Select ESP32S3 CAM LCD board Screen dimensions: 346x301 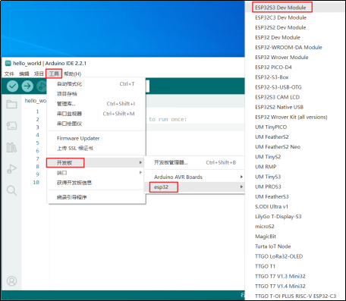[x=295, y=97]
